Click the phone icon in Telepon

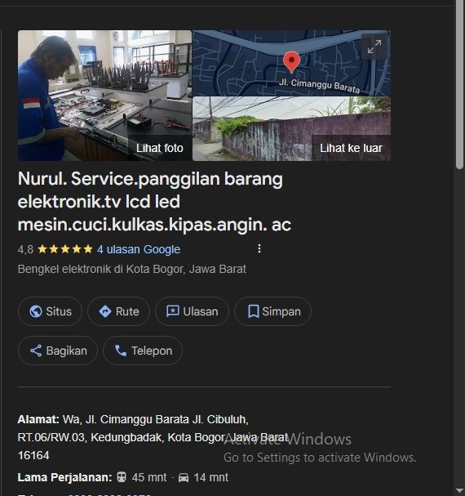point(121,351)
